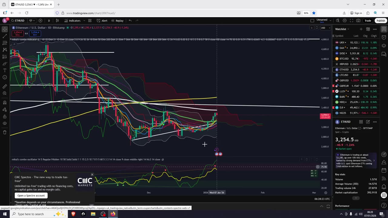The width and height of the screenshot is (388, 218).
Task: Select the ruler measure tool
Action: coord(5,86)
